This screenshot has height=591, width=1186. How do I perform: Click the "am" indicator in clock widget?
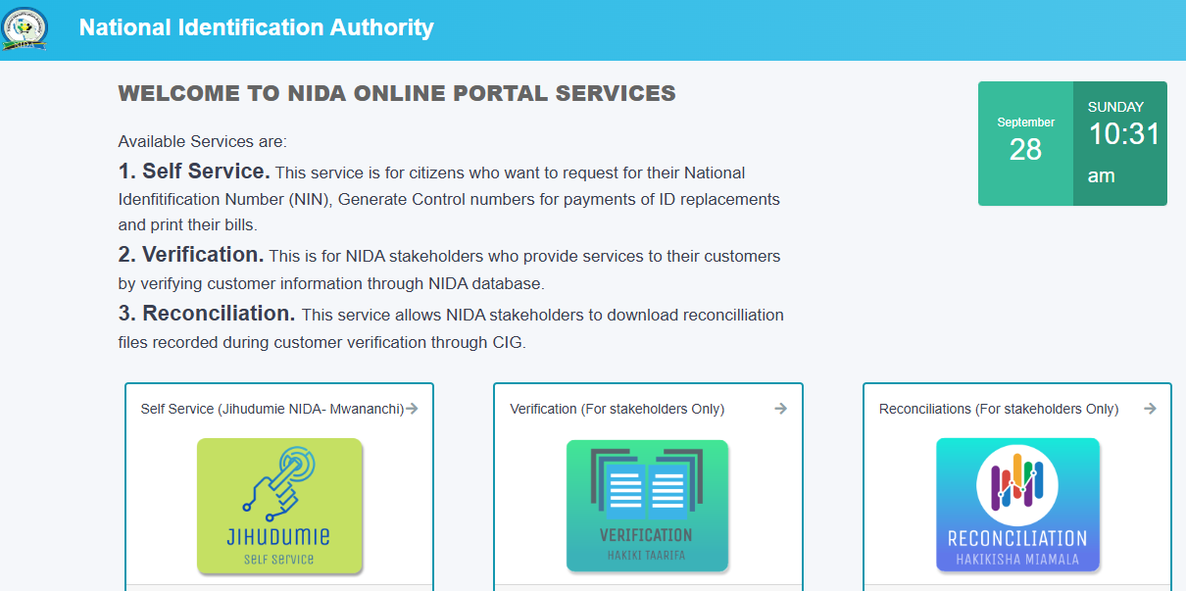pyautogui.click(x=1101, y=177)
